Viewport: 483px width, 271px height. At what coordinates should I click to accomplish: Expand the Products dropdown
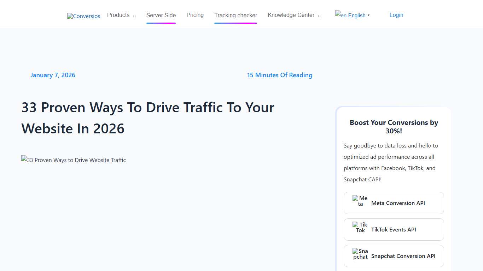point(121,15)
